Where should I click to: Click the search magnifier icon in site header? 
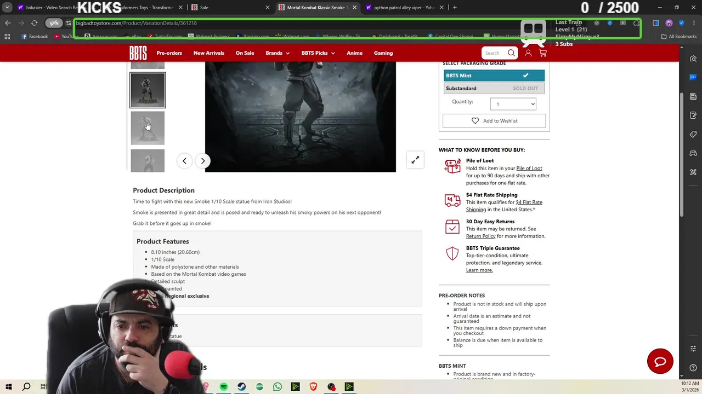coord(511,53)
